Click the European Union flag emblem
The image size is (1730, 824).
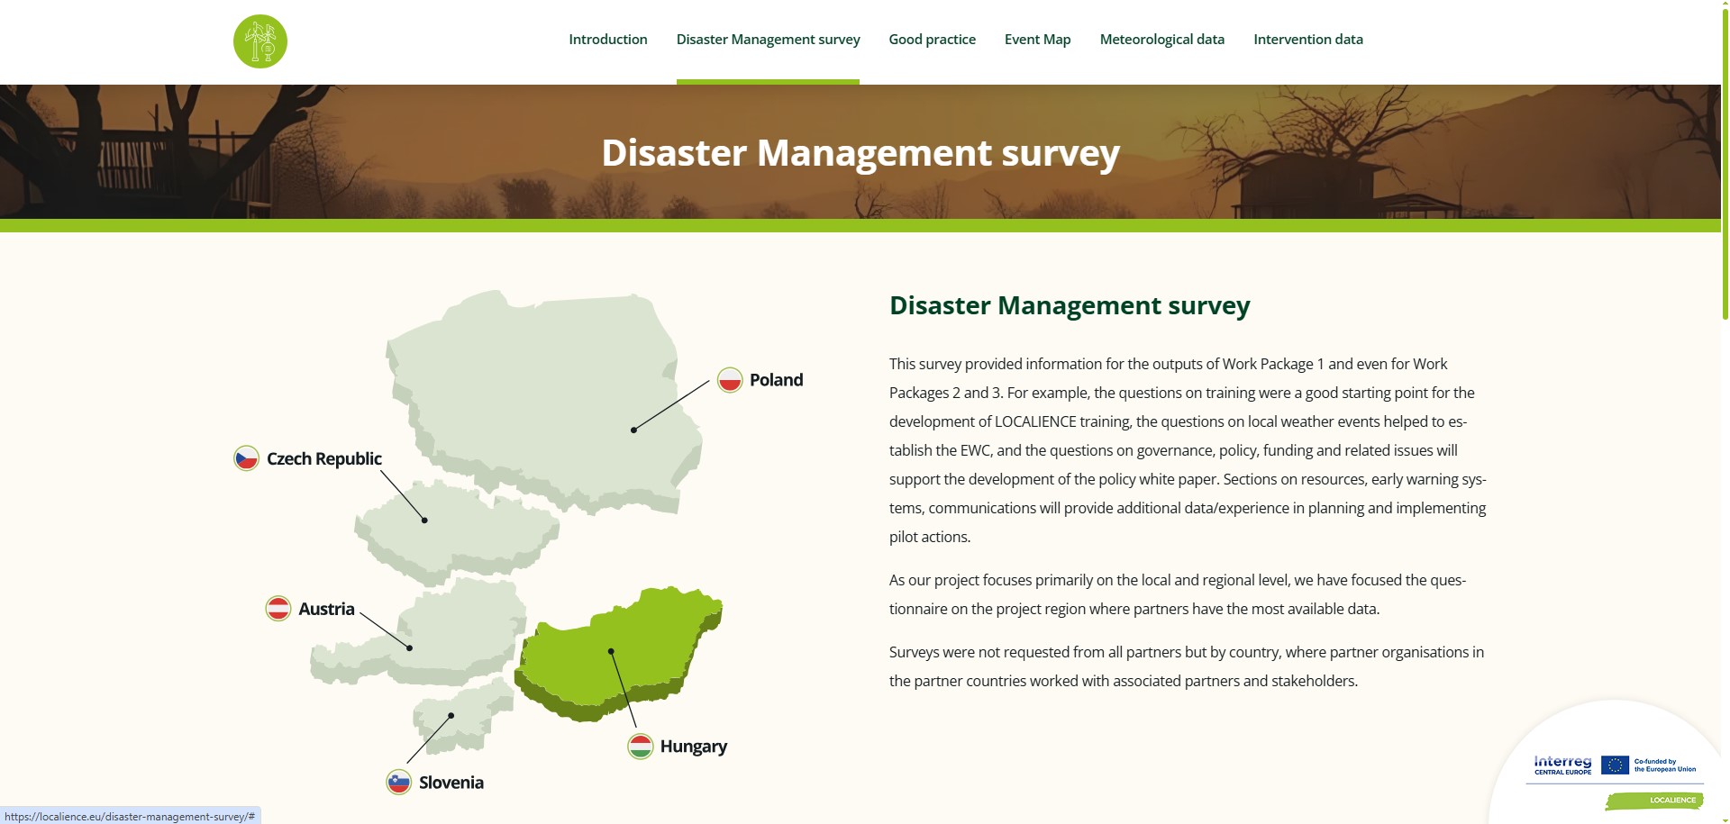pos(1615,765)
